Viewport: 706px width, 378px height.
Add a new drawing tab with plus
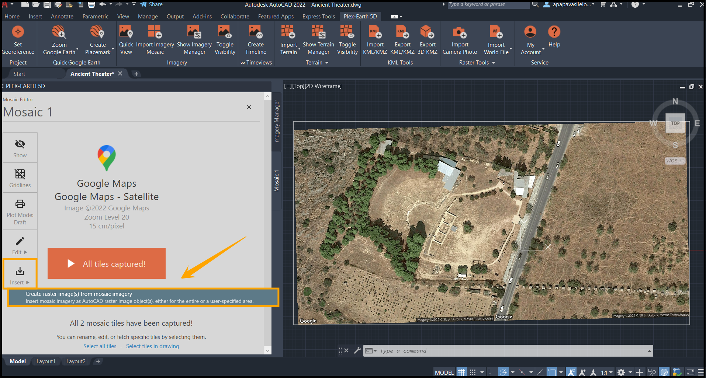coord(136,74)
